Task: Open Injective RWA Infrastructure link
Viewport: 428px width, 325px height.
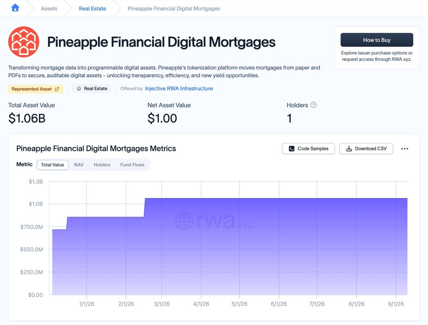Action: point(179,88)
